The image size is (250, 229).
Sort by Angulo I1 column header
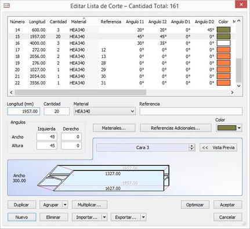[x=135, y=21]
